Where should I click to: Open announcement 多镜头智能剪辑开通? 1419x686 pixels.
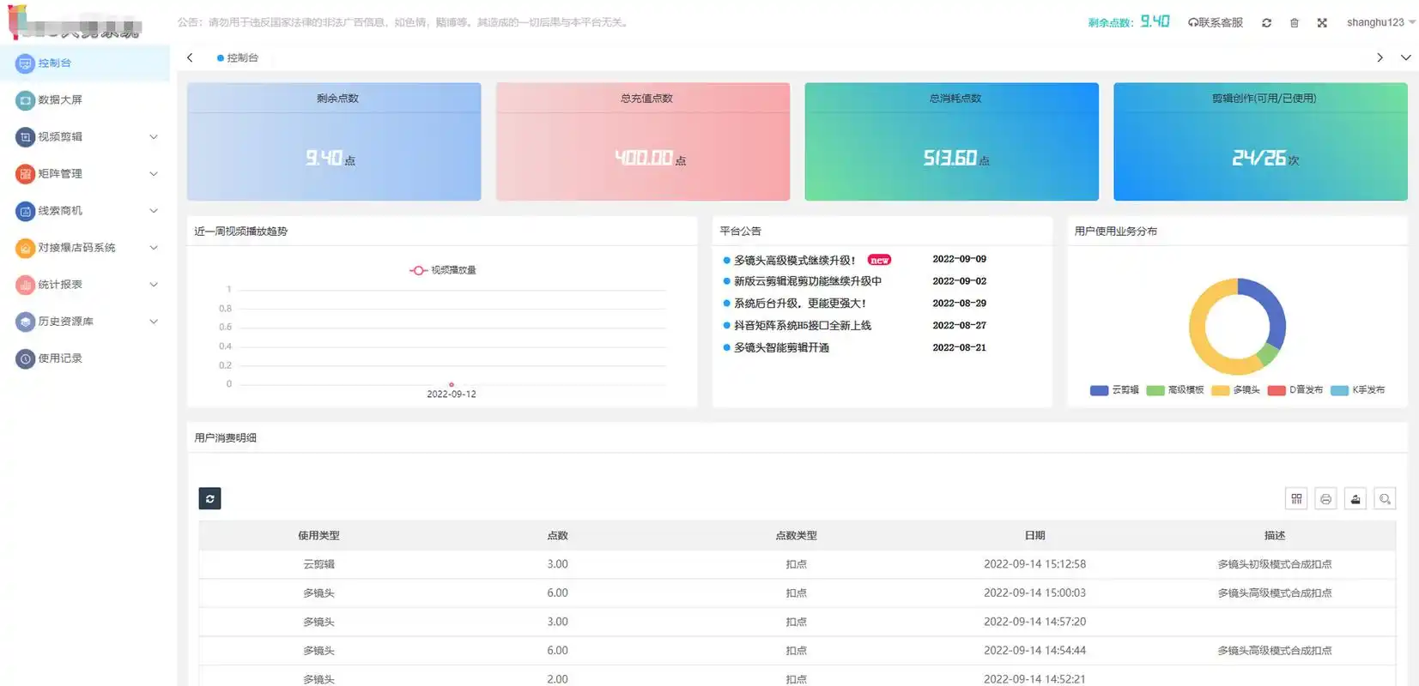[781, 348]
